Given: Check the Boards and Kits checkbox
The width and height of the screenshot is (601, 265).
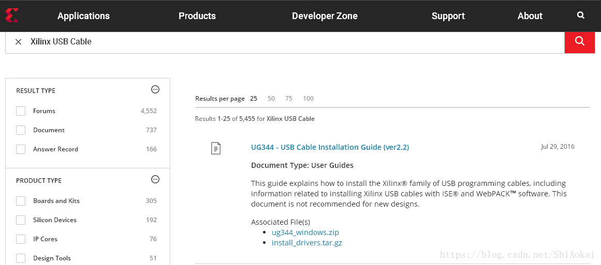Looking at the screenshot, I should (x=21, y=201).
